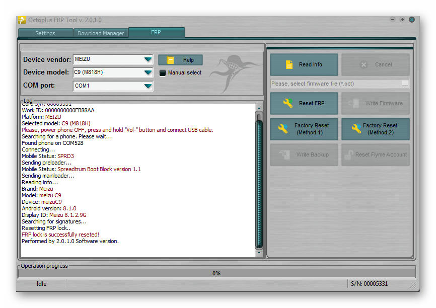Click the 'Idle' status bar text

pos(41,284)
